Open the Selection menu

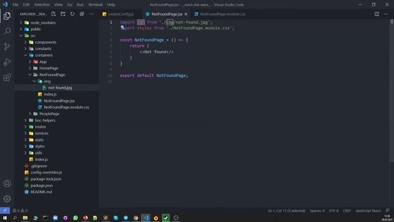pyautogui.click(x=42, y=4)
